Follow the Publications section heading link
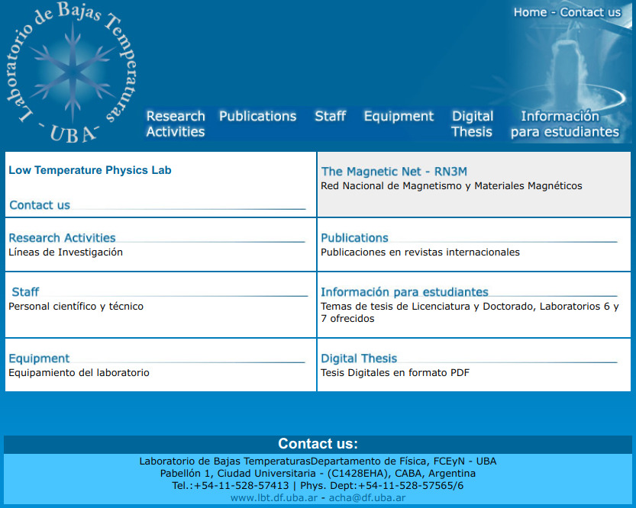Viewport: 636px width, 508px height. tap(354, 238)
